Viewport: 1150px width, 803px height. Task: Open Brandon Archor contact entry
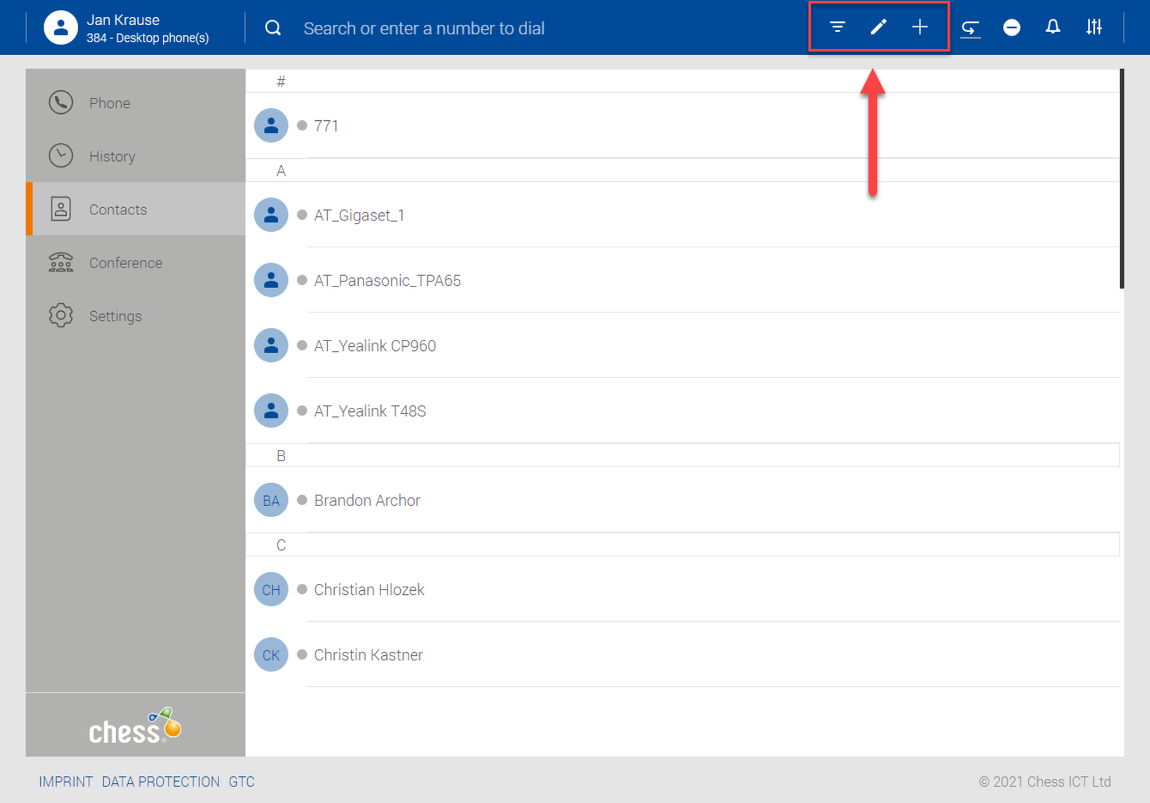(367, 500)
